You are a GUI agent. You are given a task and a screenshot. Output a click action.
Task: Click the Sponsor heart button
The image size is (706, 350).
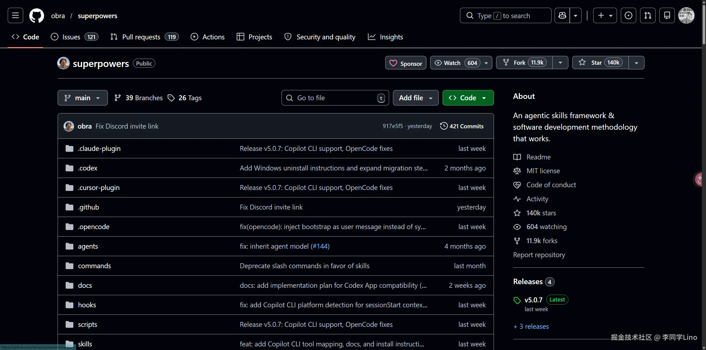[406, 63]
